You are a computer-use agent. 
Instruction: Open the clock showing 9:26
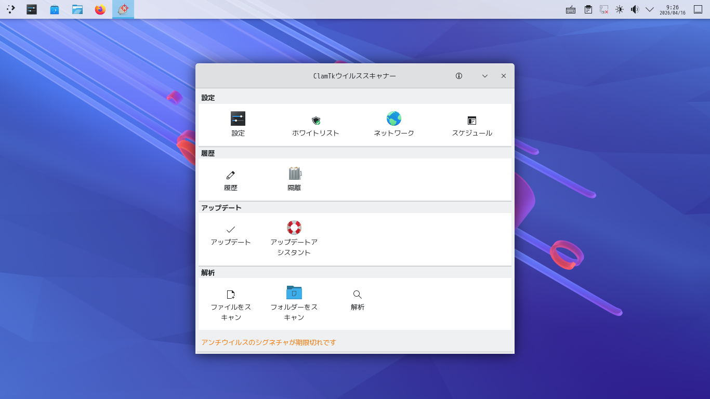click(673, 9)
